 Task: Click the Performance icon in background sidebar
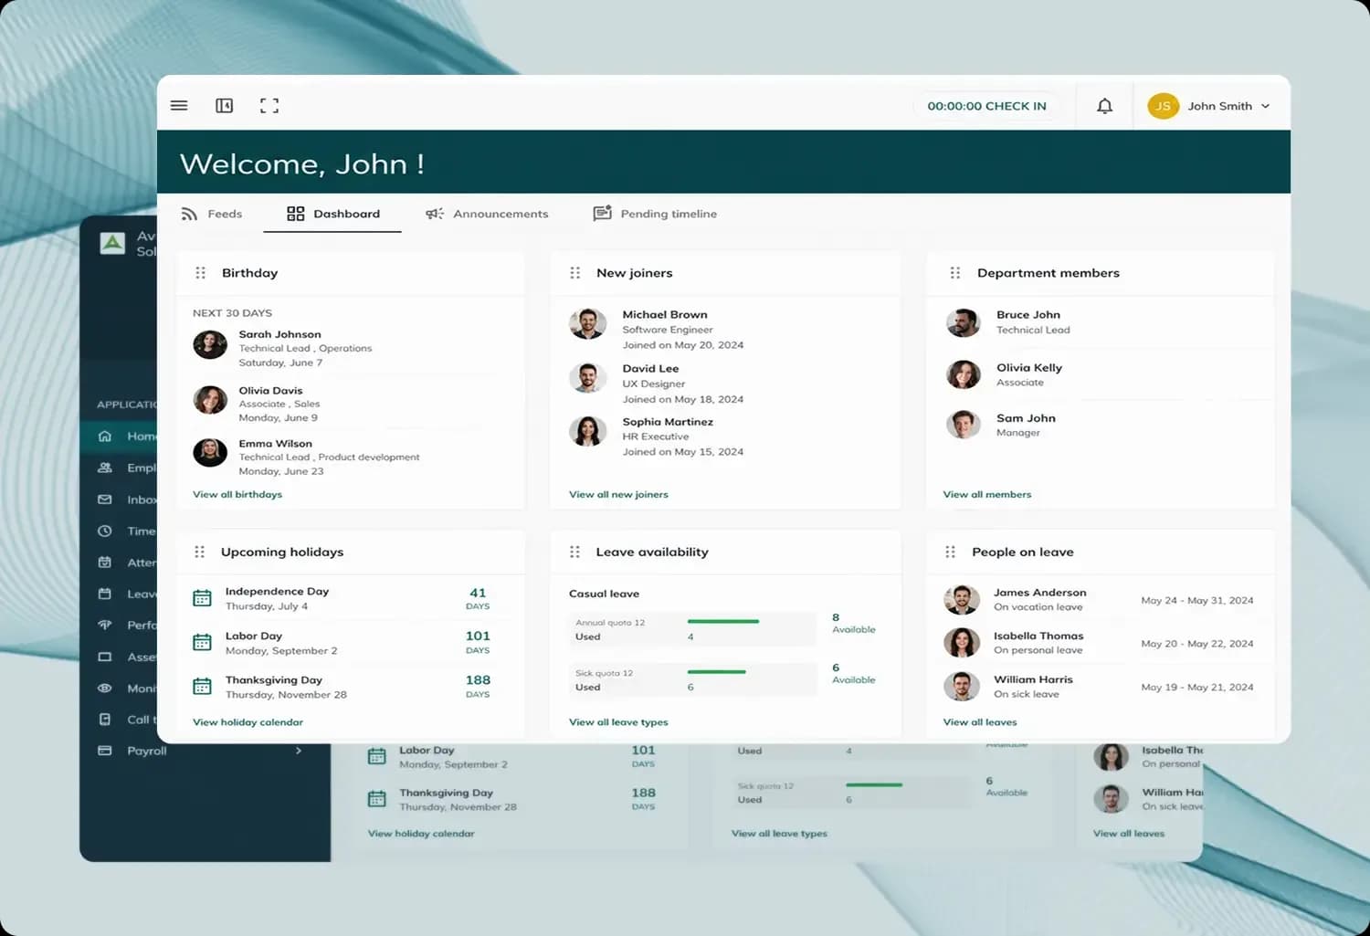pos(105,625)
